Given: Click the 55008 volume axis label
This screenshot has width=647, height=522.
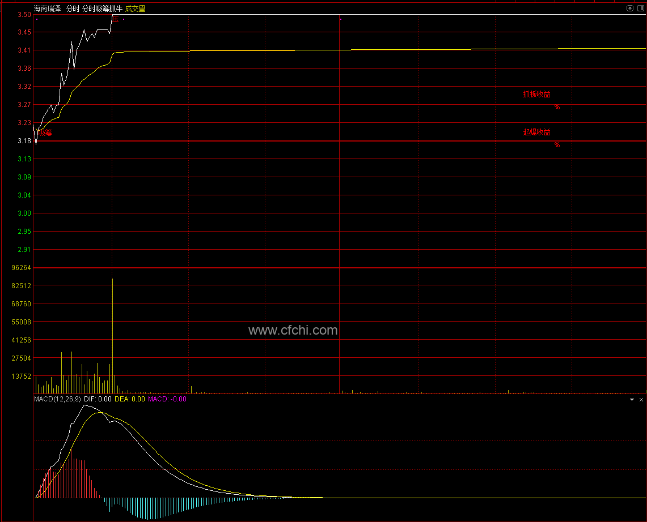Looking at the screenshot, I should (22, 322).
